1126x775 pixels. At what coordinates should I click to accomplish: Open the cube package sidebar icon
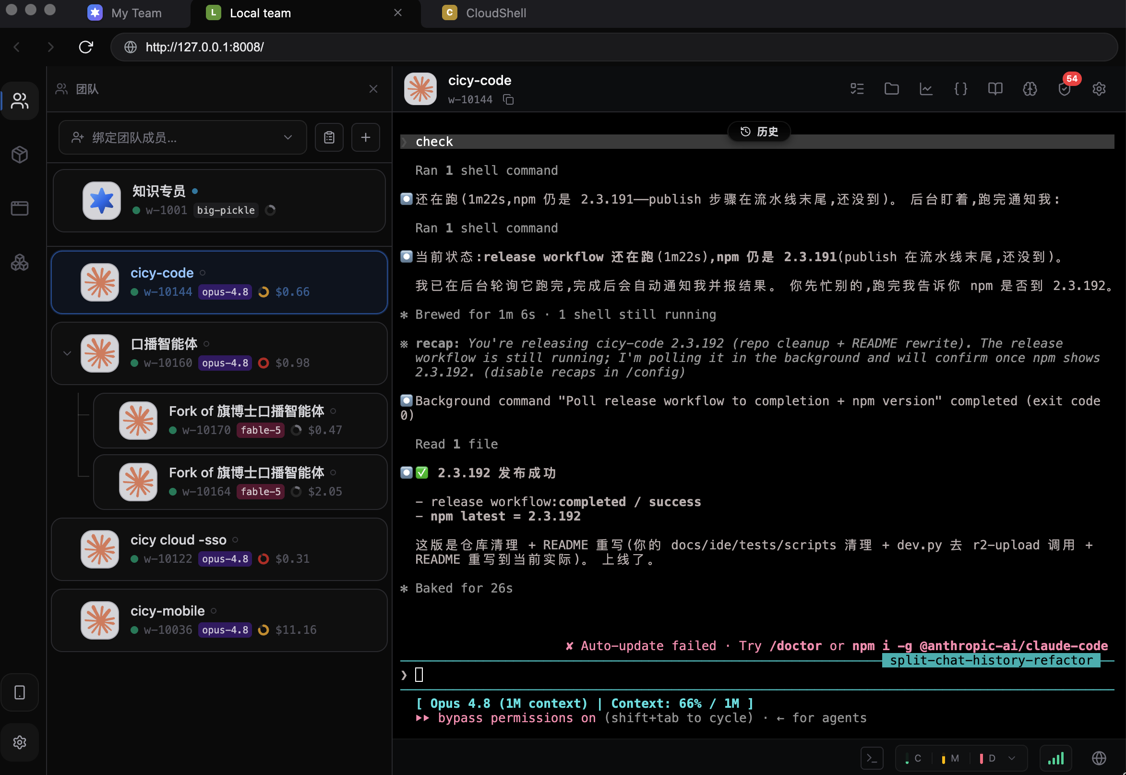pyautogui.click(x=19, y=155)
